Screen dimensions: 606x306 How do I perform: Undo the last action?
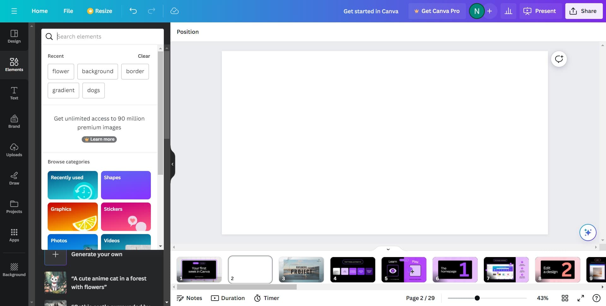coord(133,11)
